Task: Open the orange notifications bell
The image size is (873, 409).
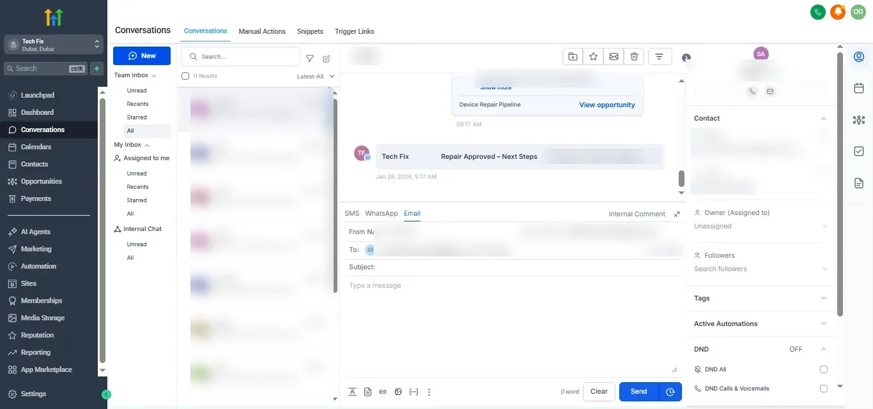Action: pyautogui.click(x=838, y=11)
